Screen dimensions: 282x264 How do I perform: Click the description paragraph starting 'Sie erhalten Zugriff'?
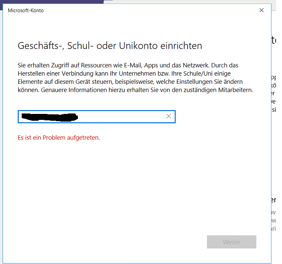click(135, 78)
